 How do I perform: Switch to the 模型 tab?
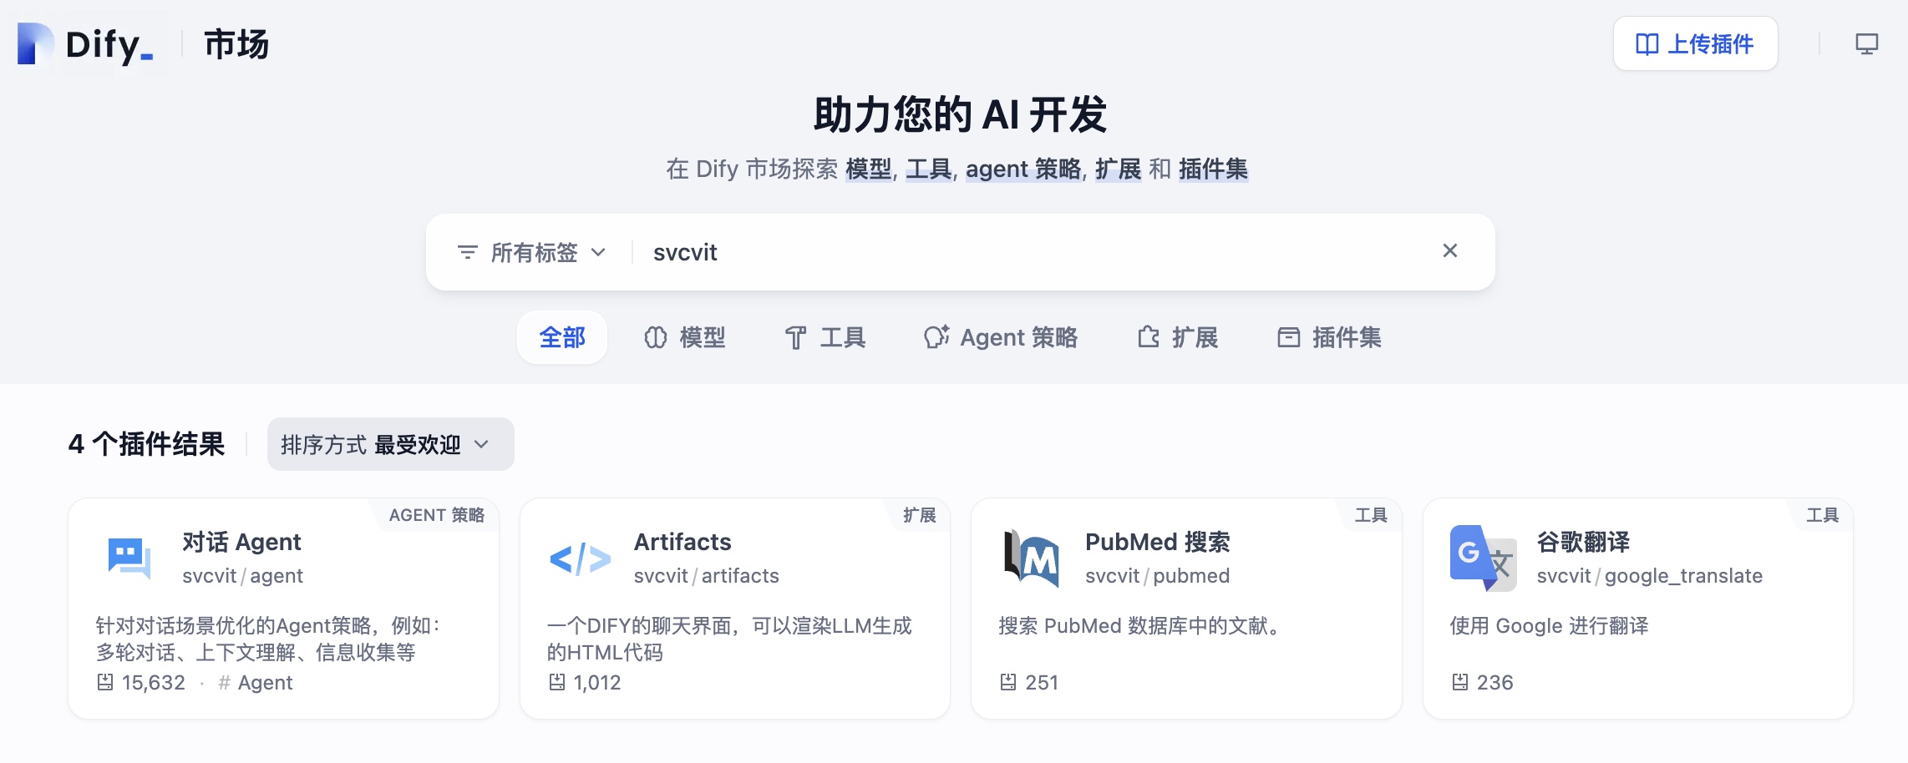(685, 337)
